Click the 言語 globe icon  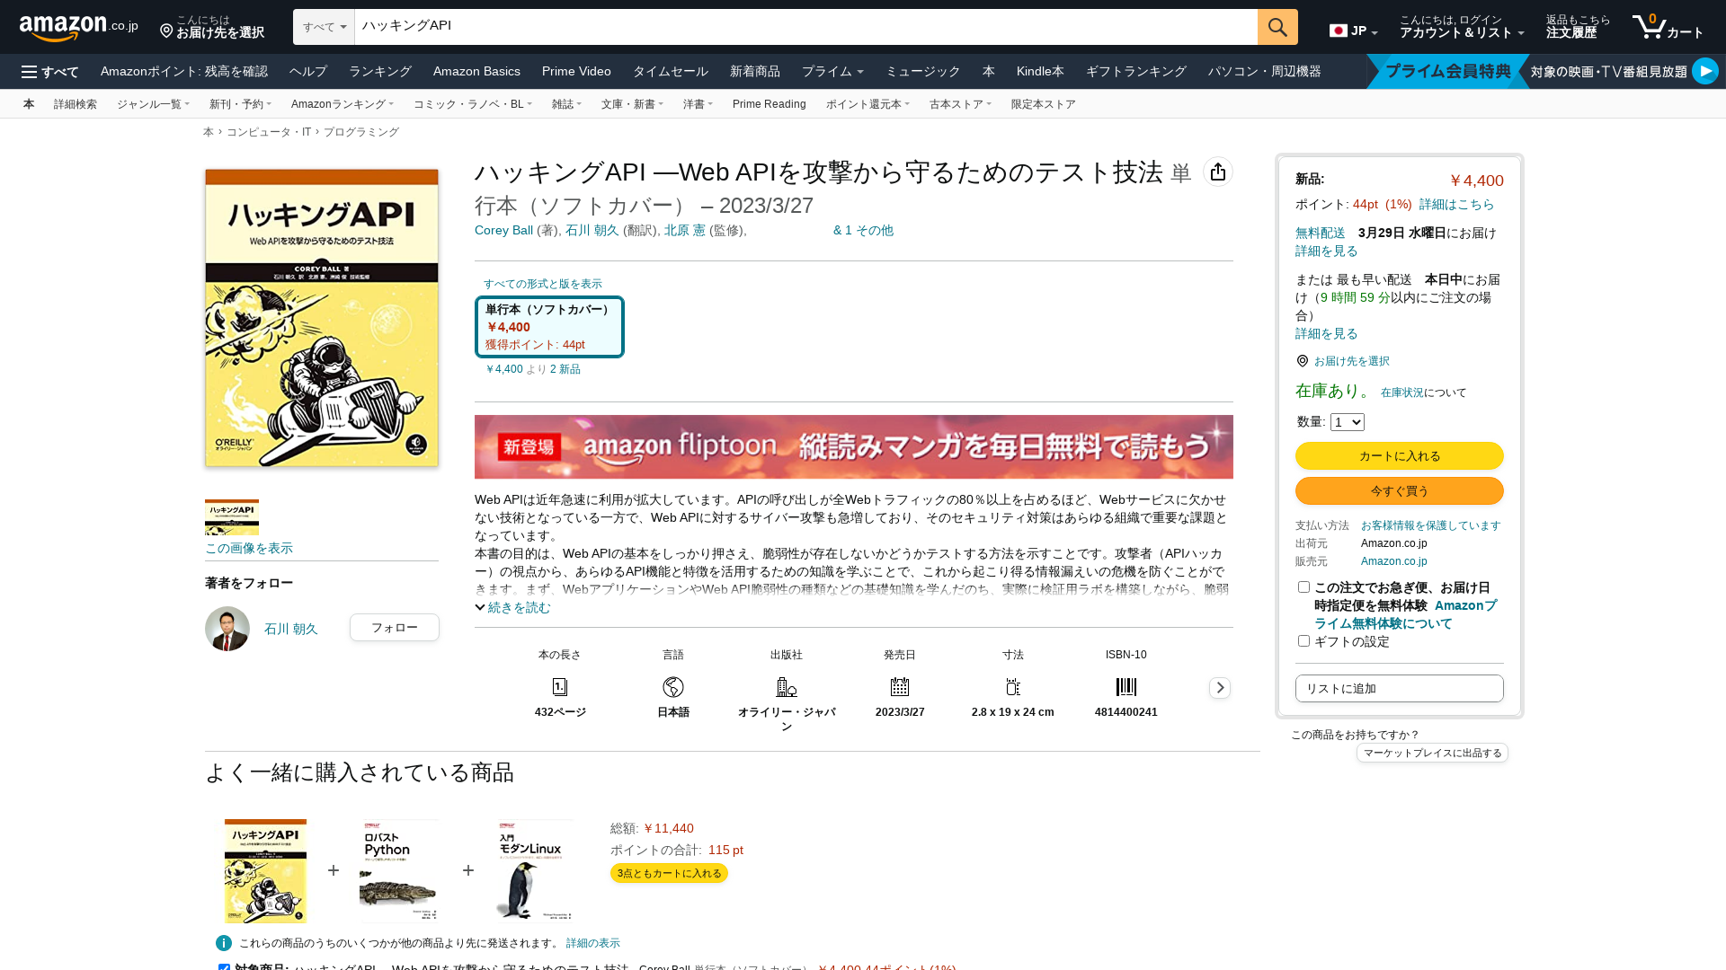(673, 687)
